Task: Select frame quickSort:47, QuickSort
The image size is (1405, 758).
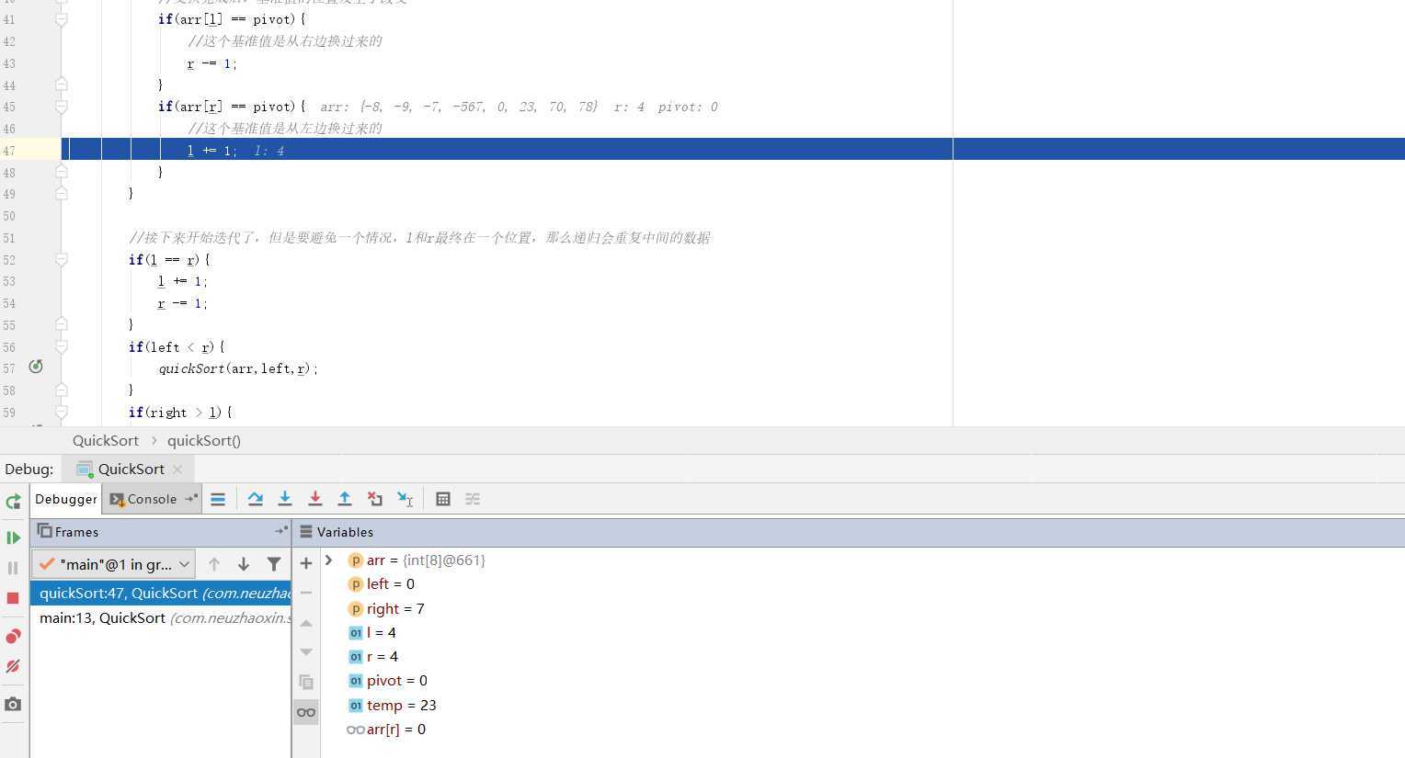Action: (x=161, y=594)
